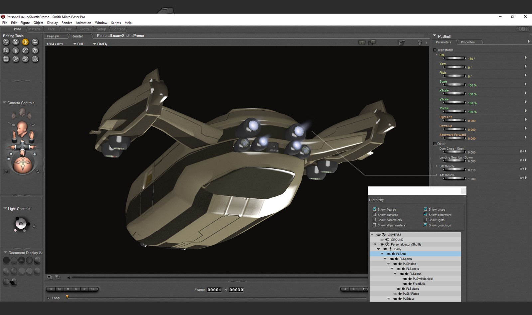The height and width of the screenshot is (315, 532).
Task: Collapse the Transform parameter group
Action: click(435, 50)
